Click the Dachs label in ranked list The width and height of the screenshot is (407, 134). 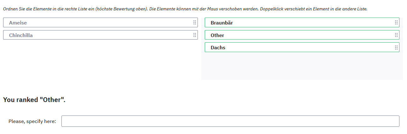coord(218,48)
